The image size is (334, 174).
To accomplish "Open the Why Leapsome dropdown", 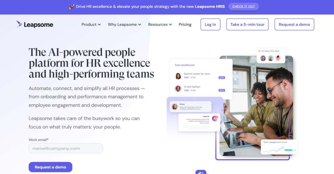I will (124, 24).
